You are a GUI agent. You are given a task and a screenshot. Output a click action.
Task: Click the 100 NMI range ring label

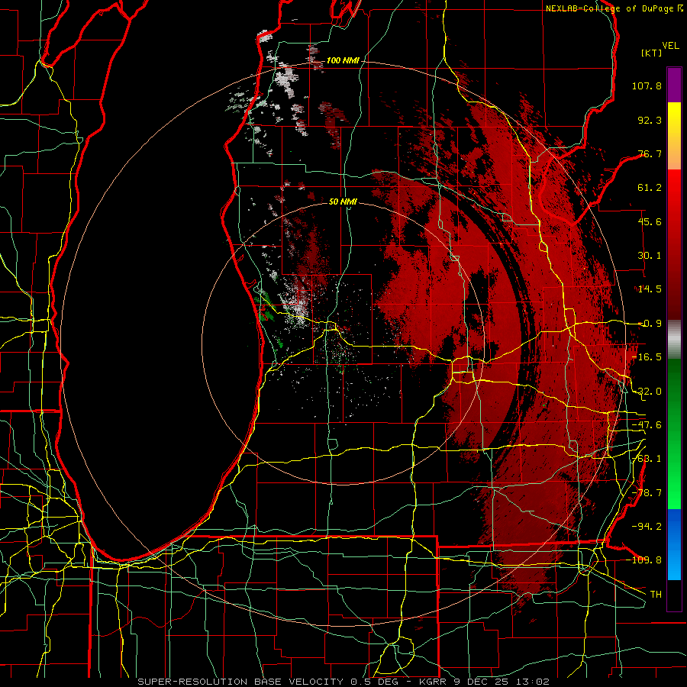[342, 60]
